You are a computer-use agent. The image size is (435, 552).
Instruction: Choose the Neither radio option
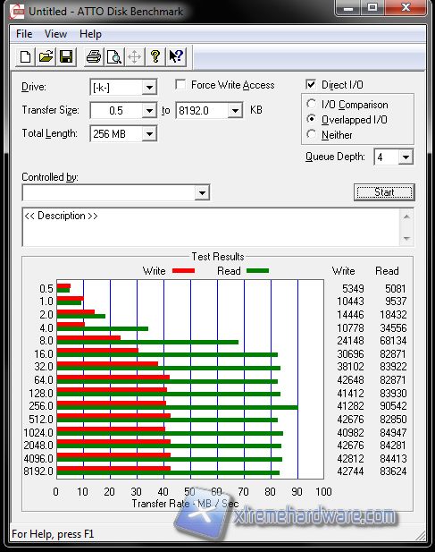tap(312, 134)
